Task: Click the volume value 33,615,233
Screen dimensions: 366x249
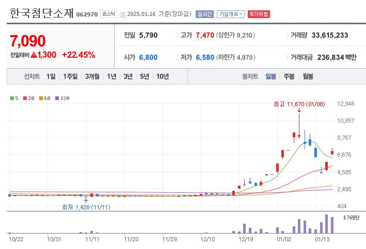Action: (x=330, y=36)
